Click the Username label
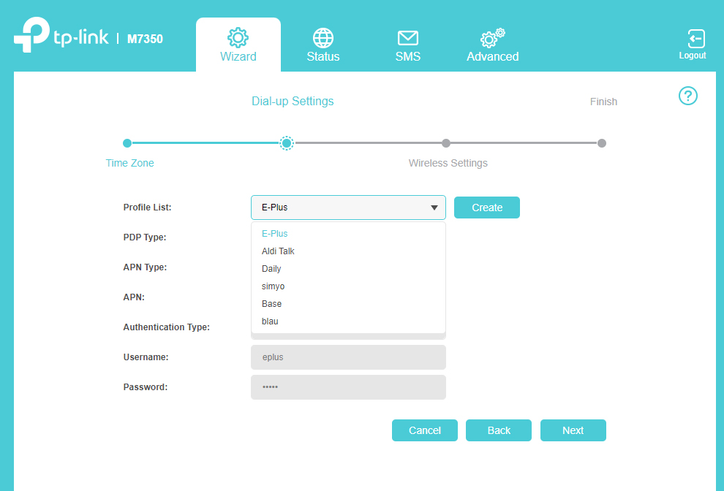The image size is (724, 491). click(146, 357)
